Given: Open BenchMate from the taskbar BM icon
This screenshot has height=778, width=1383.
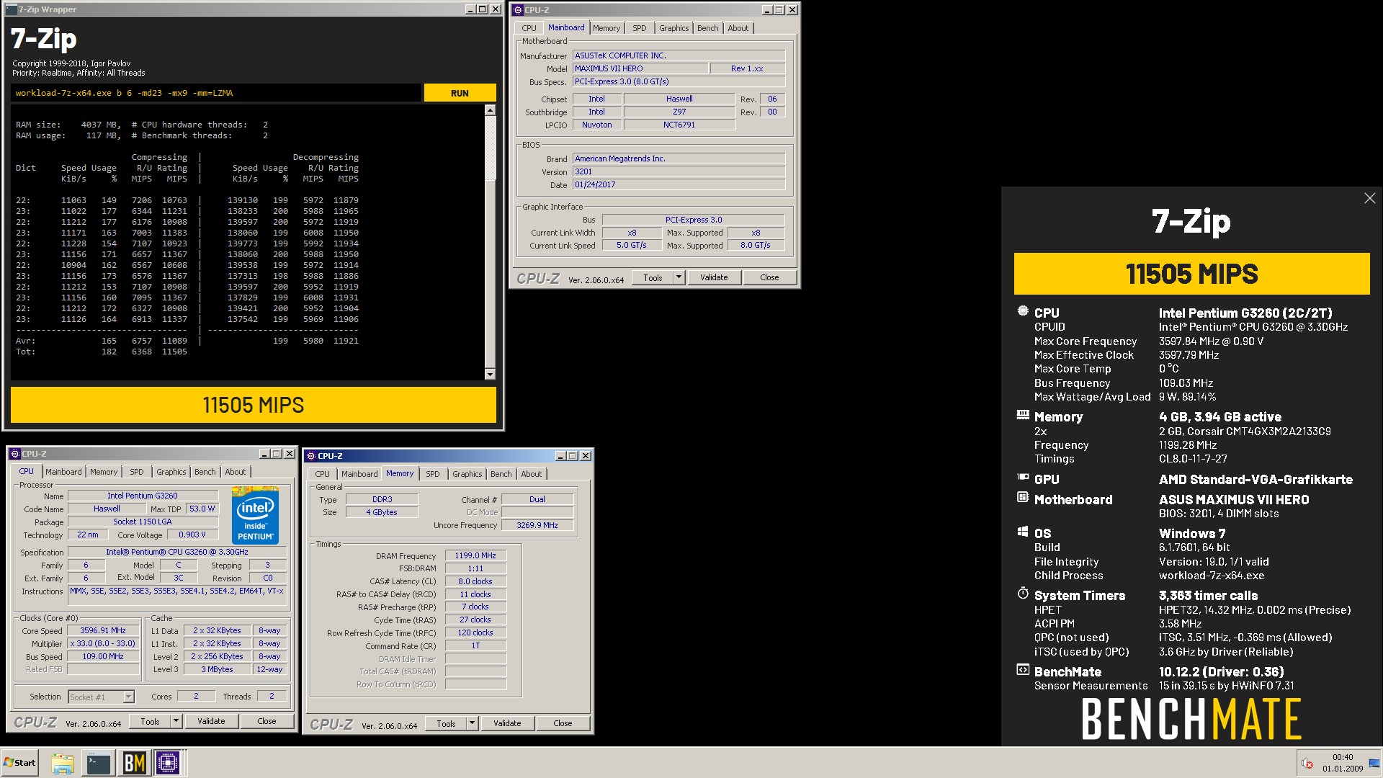Looking at the screenshot, I should coord(134,763).
